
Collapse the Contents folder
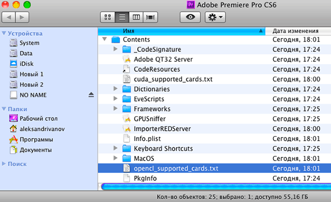point(104,39)
